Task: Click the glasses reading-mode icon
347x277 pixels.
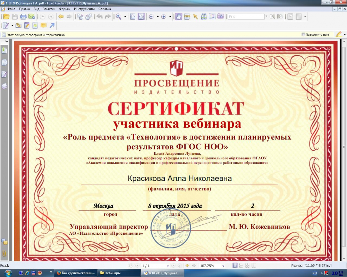Action: pyautogui.click(x=187, y=17)
